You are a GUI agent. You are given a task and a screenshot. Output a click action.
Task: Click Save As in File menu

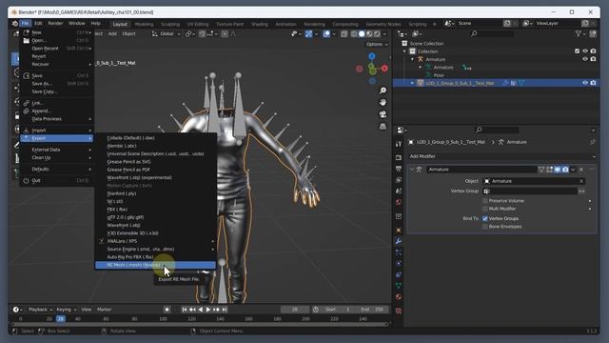tap(57, 84)
